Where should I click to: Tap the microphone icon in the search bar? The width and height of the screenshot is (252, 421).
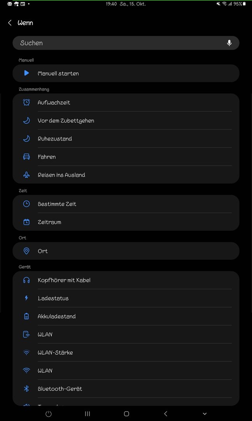pos(229,43)
